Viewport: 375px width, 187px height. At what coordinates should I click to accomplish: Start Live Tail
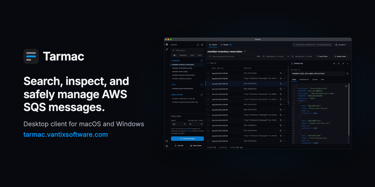[x=179, y=146]
